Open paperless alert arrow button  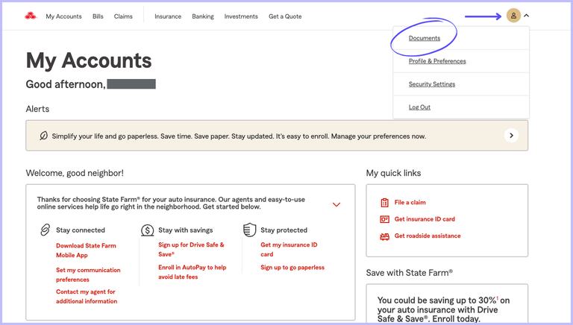pos(511,136)
